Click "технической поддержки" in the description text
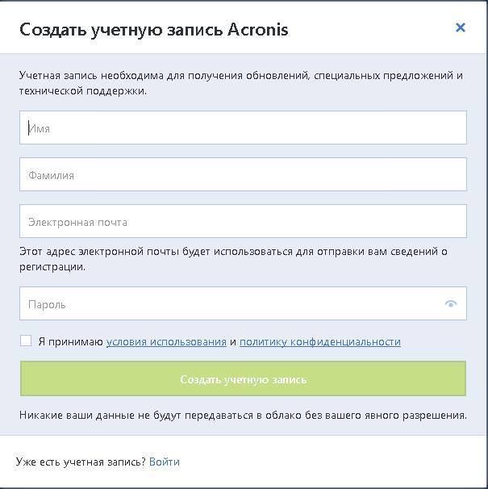Viewport: 488px width, 489px height. click(x=82, y=91)
